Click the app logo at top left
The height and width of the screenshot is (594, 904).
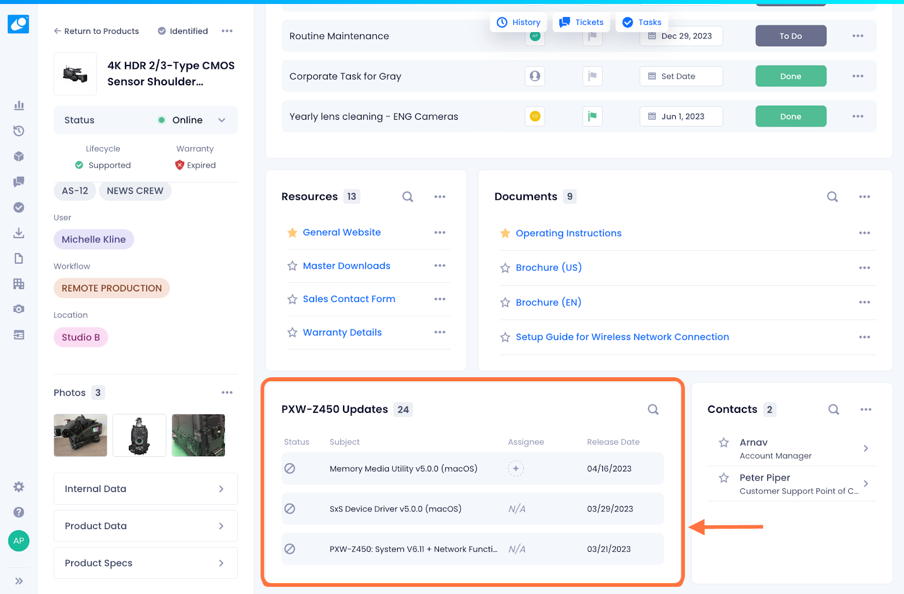click(19, 24)
